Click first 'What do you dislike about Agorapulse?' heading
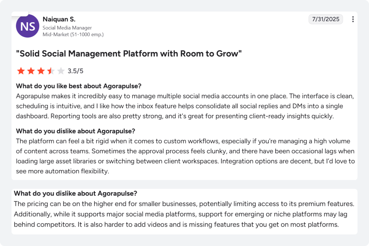 click(76, 131)
